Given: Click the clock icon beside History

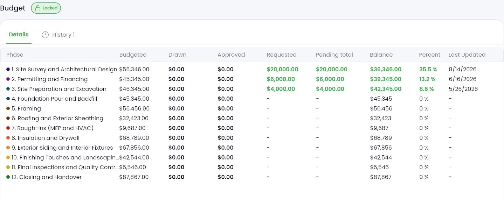Looking at the screenshot, I should (45, 35).
